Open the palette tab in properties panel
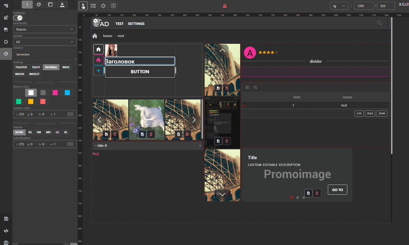The image size is (409, 245). click(39, 5)
